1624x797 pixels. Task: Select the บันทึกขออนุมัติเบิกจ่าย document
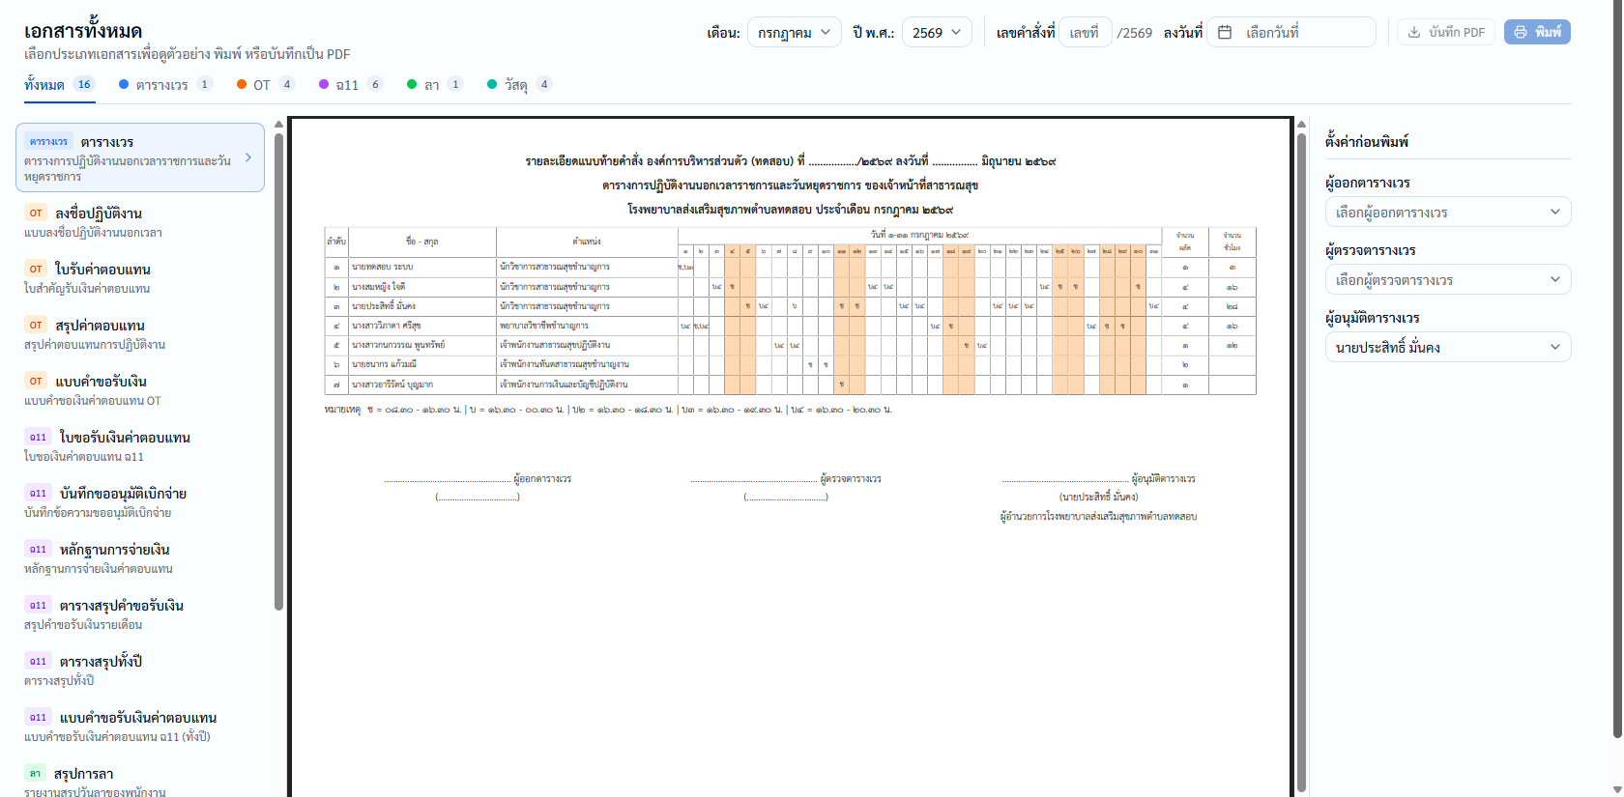(140, 501)
